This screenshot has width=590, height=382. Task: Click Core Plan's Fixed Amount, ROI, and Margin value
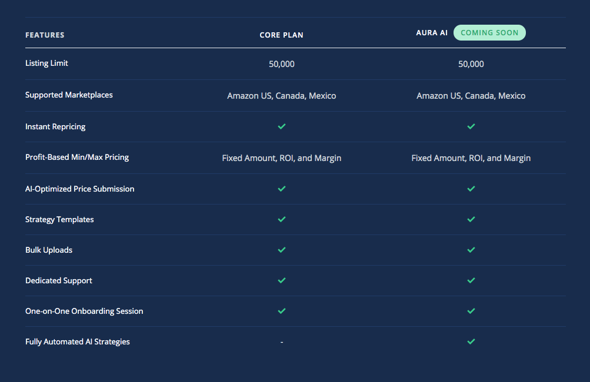click(281, 158)
